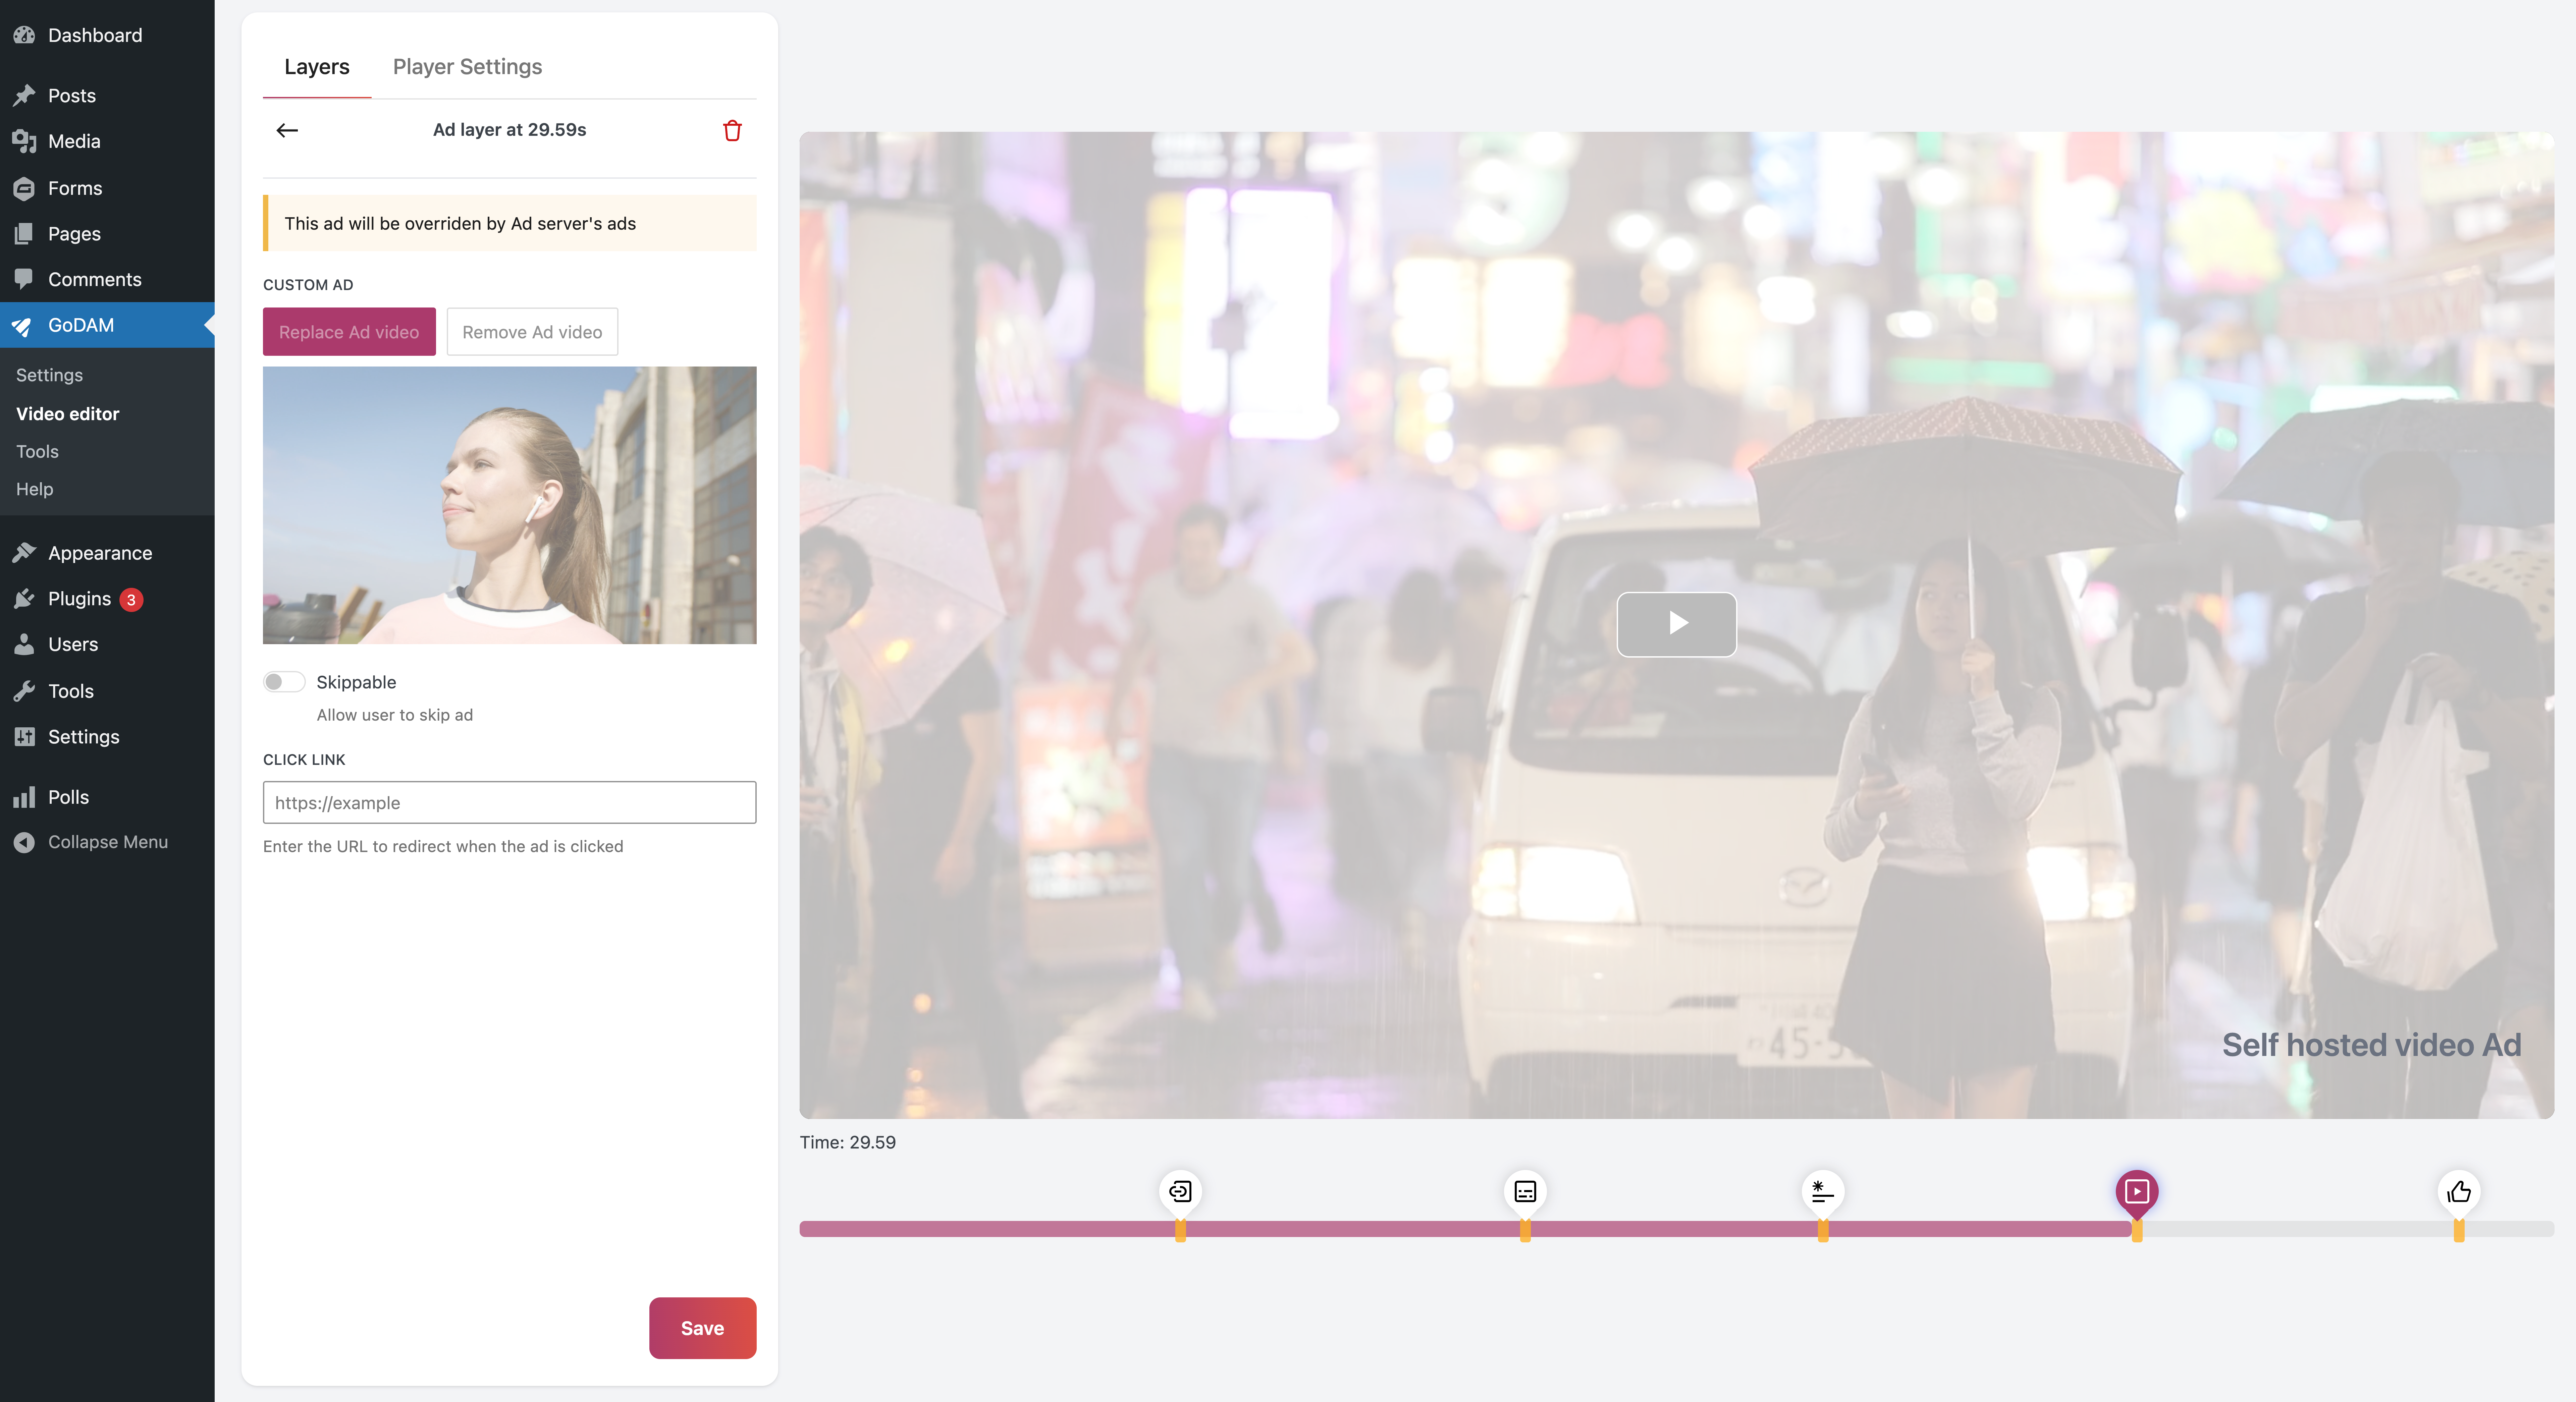This screenshot has height=1402, width=2576.
Task: Click the Comments bubble icon
Action: point(24,279)
